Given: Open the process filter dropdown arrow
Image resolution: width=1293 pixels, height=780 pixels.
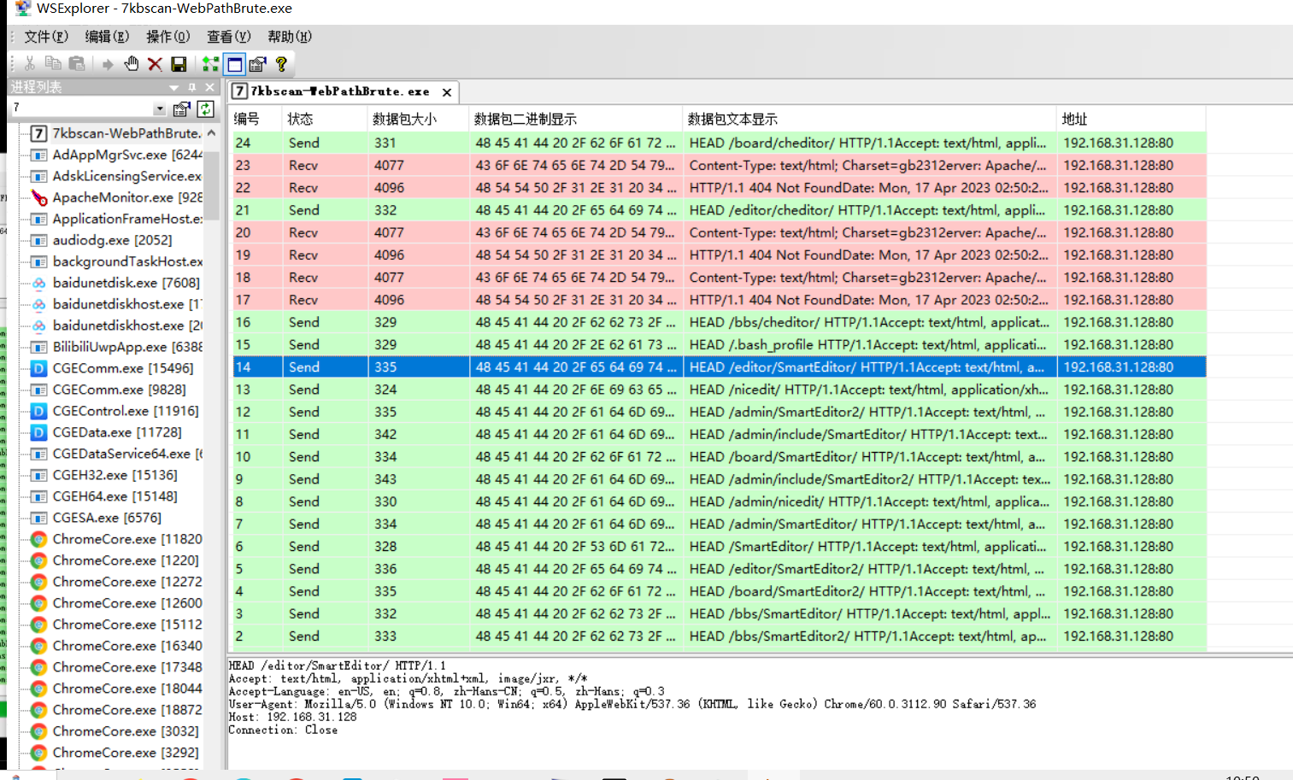Looking at the screenshot, I should click(160, 108).
